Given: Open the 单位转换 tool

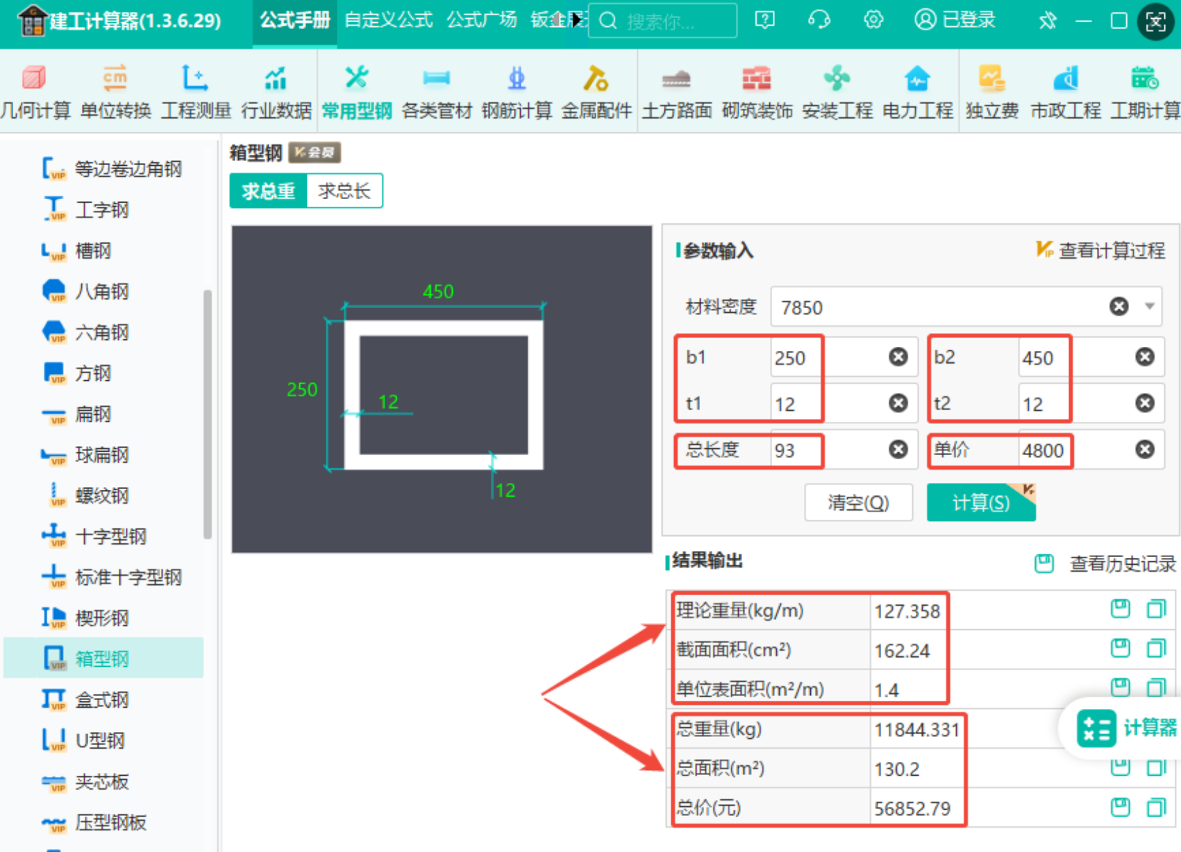Looking at the screenshot, I should pos(115,92).
